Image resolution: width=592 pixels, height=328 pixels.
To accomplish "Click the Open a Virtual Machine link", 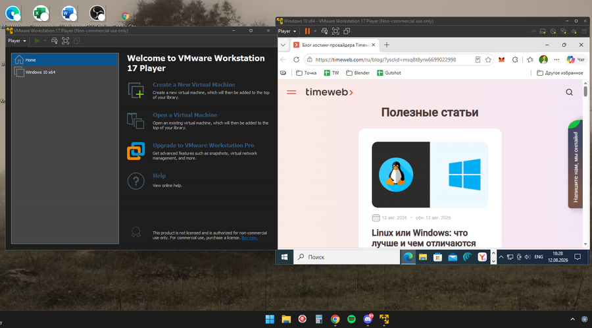I will [185, 115].
